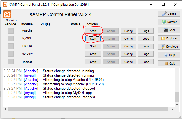This screenshot has width=182, height=119.
Task: Click the XAMPP logo in the panel
Action: click(x=7, y=14)
